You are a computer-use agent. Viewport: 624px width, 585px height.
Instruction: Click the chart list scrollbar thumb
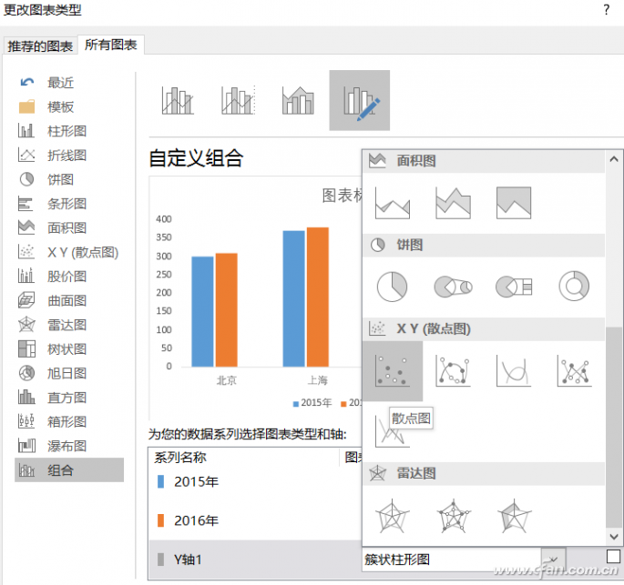614,428
